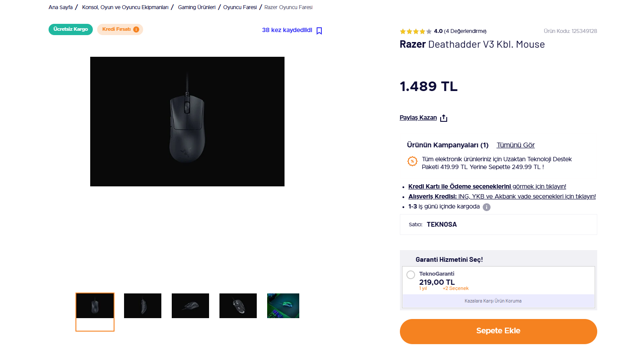Open Oyuncu Faresi breadcrumb category
Viewport: 638px width, 345px height.
(x=240, y=7)
